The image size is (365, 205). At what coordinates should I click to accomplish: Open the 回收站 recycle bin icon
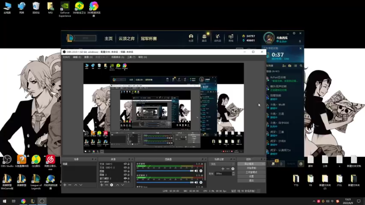coord(36,8)
